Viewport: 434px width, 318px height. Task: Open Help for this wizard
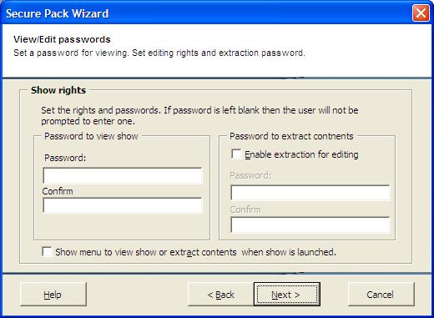53,295
